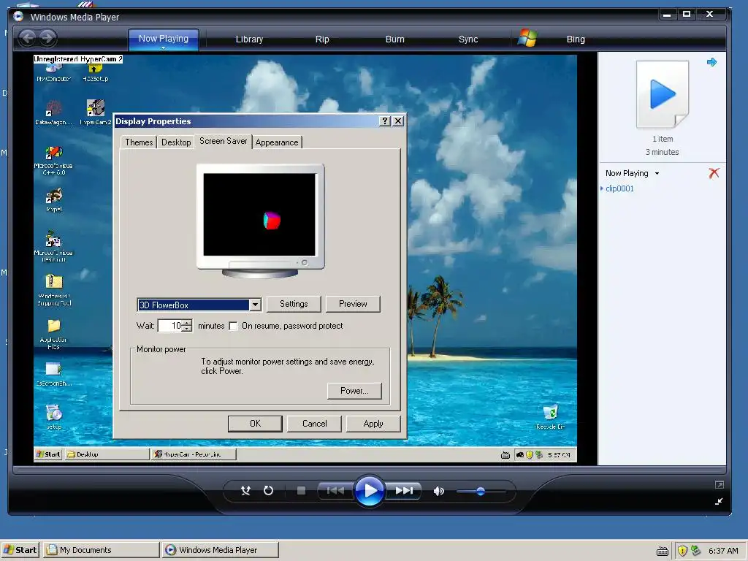Image resolution: width=748 pixels, height=561 pixels.
Task: Go forward with the forward arrow button
Action: click(47, 38)
